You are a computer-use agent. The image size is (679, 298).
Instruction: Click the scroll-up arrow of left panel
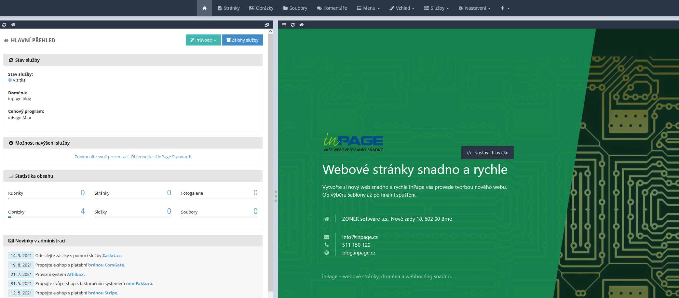point(270,32)
